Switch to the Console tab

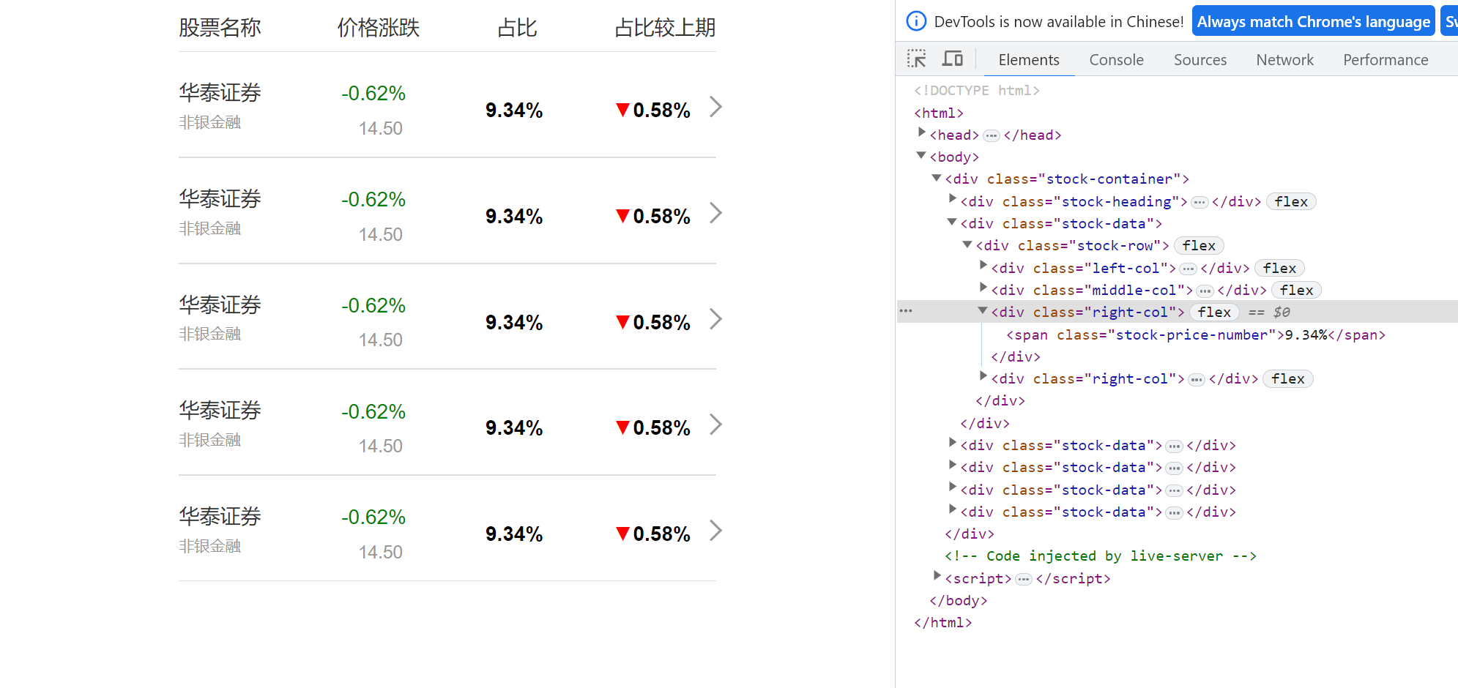pyautogui.click(x=1116, y=60)
